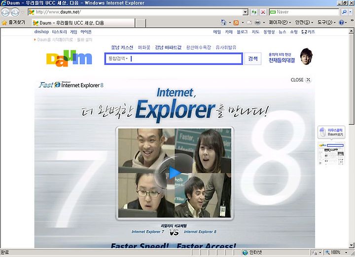Click the 천재들의대결 promo link
355x257 pixels.
tap(282, 60)
